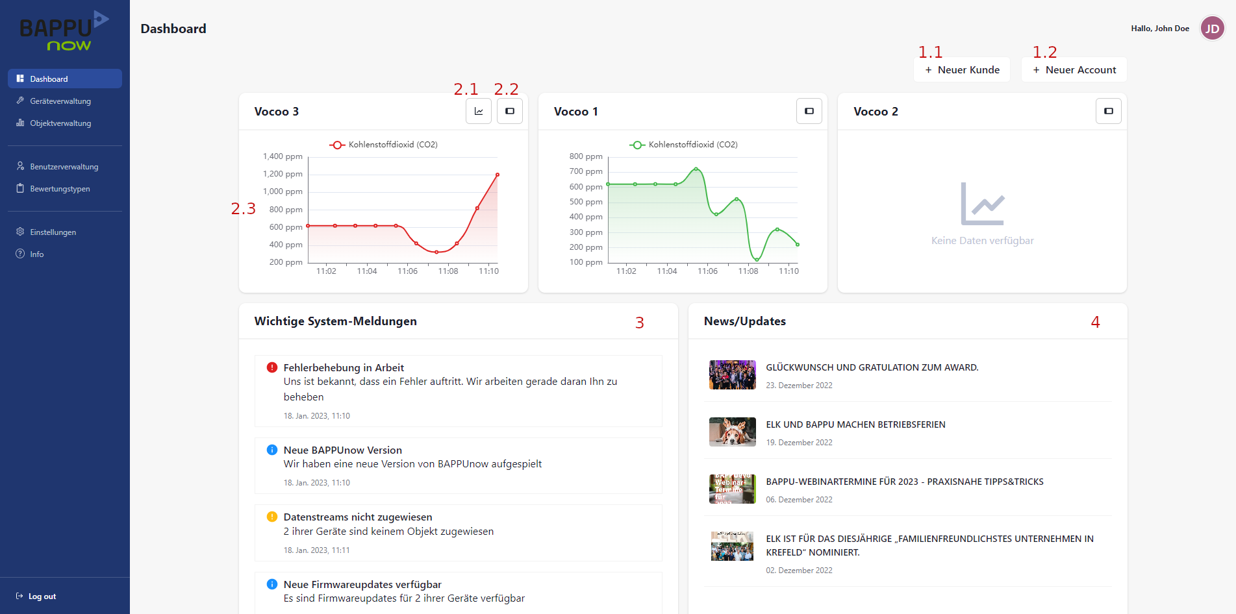This screenshot has width=1236, height=614.
Task: Expand Vocoo 2 card with the fullscreen icon
Action: click(x=1109, y=111)
